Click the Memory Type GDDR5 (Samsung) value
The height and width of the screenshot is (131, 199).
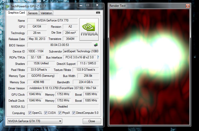[x=43, y=76]
